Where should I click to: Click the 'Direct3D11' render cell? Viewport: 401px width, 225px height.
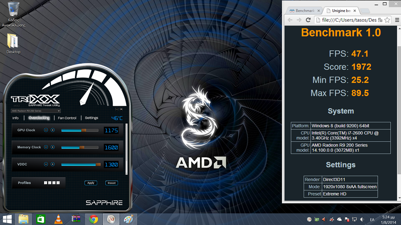350,179
